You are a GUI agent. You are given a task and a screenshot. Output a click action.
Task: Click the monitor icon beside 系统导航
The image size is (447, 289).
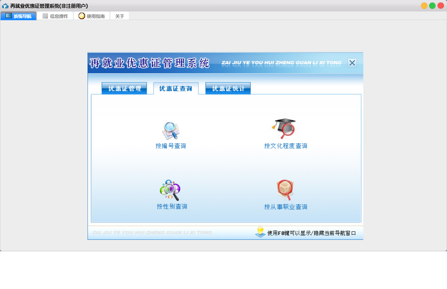(9, 16)
